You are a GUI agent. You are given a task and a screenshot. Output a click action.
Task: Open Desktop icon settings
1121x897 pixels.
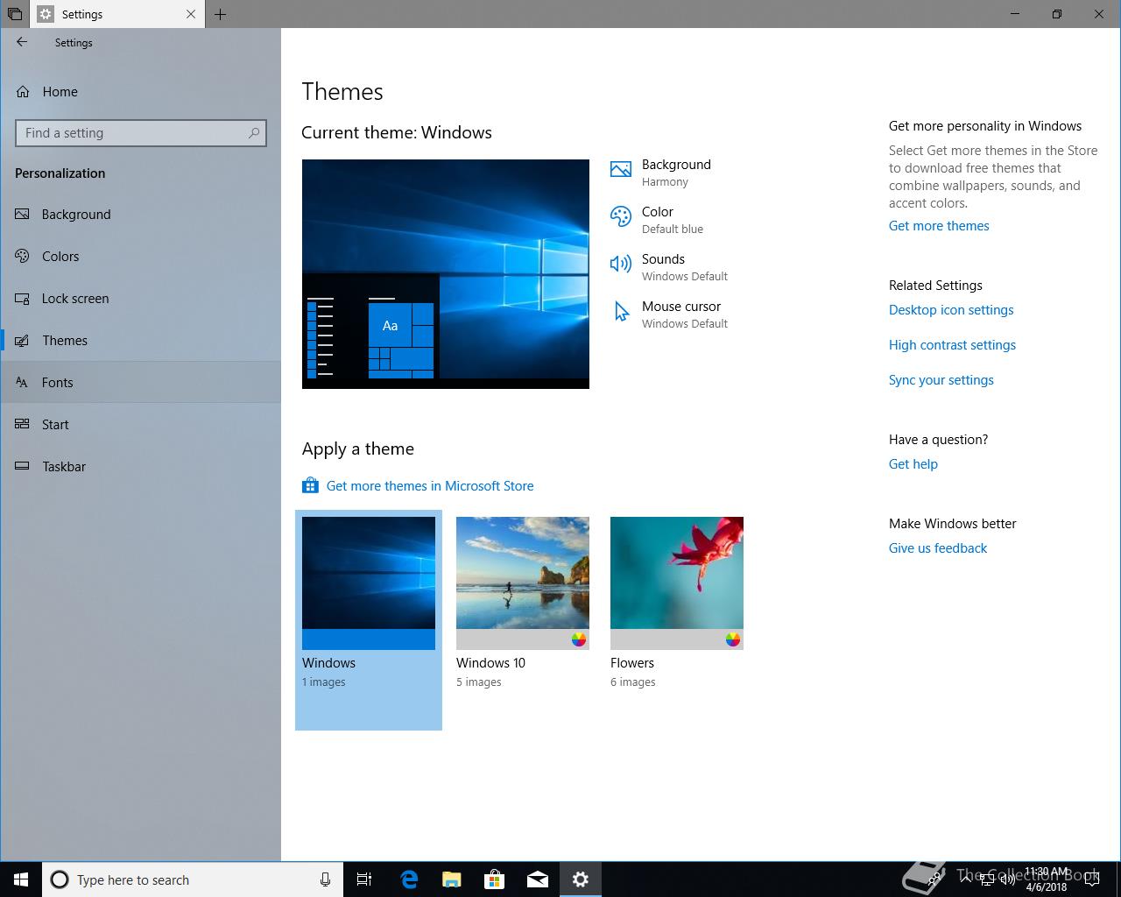coord(951,310)
